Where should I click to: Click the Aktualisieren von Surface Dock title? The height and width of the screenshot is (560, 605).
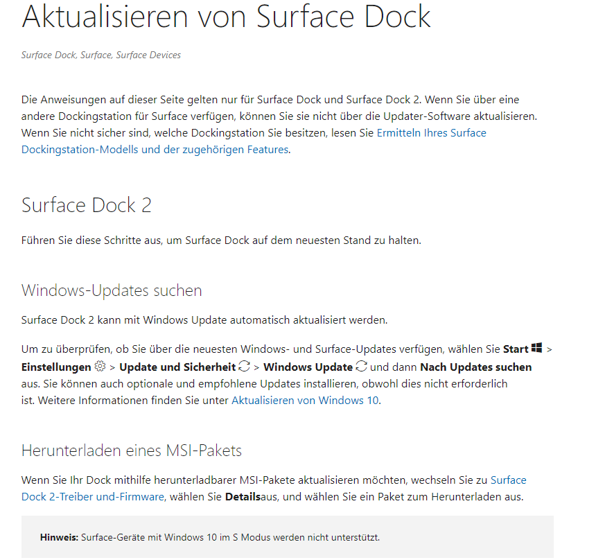pos(226,17)
